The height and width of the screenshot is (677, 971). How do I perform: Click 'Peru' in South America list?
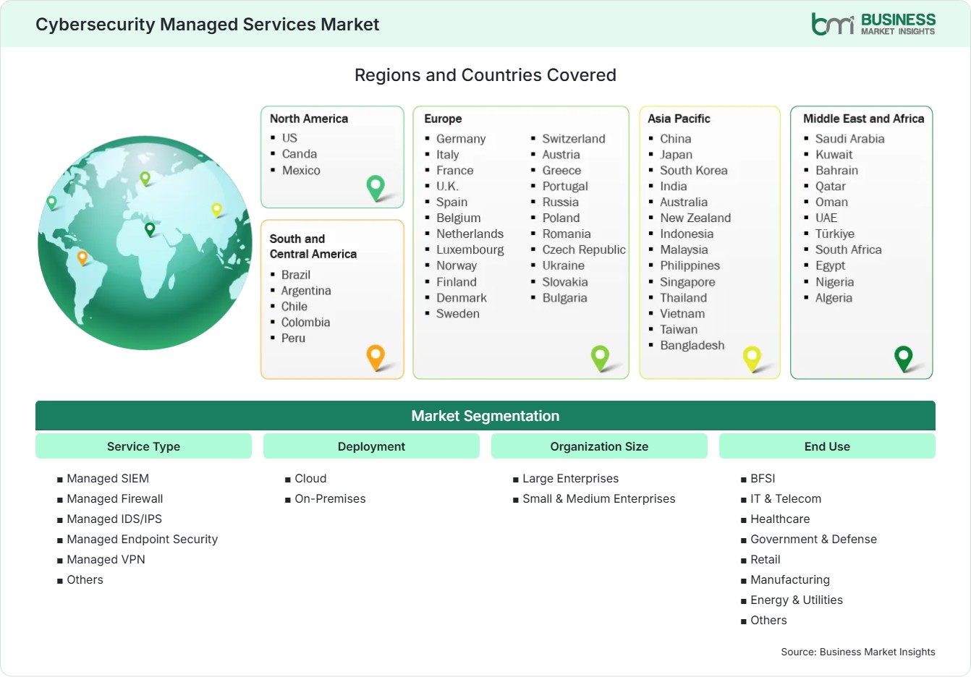(293, 338)
